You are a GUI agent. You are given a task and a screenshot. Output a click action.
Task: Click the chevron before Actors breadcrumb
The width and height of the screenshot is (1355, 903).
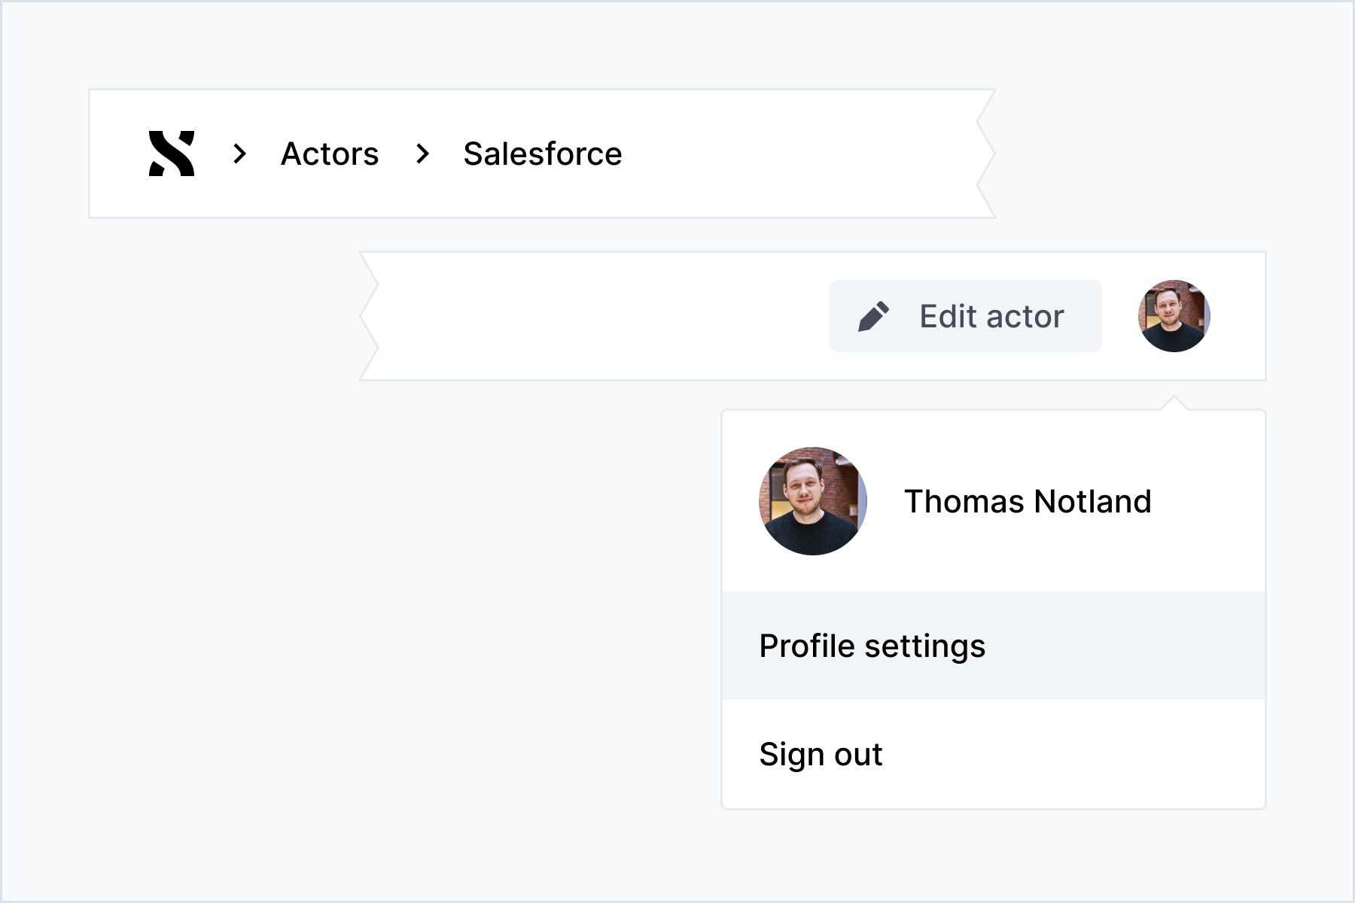[x=240, y=154]
